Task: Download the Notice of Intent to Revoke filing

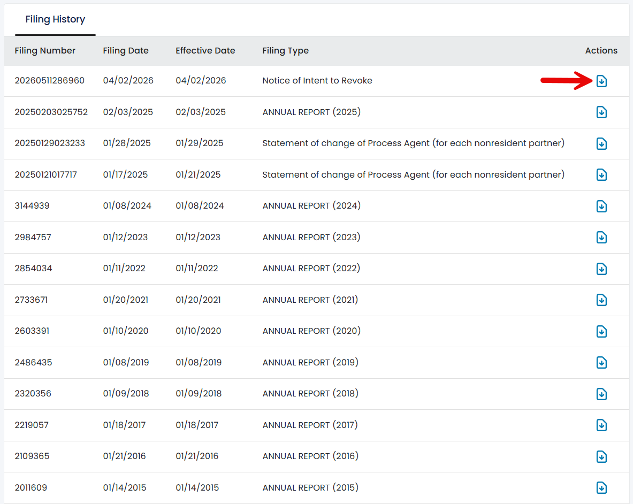Action: [x=601, y=81]
